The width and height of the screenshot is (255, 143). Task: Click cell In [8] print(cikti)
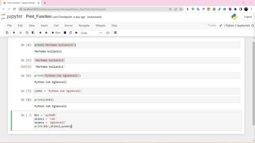pyautogui.click(x=137, y=100)
